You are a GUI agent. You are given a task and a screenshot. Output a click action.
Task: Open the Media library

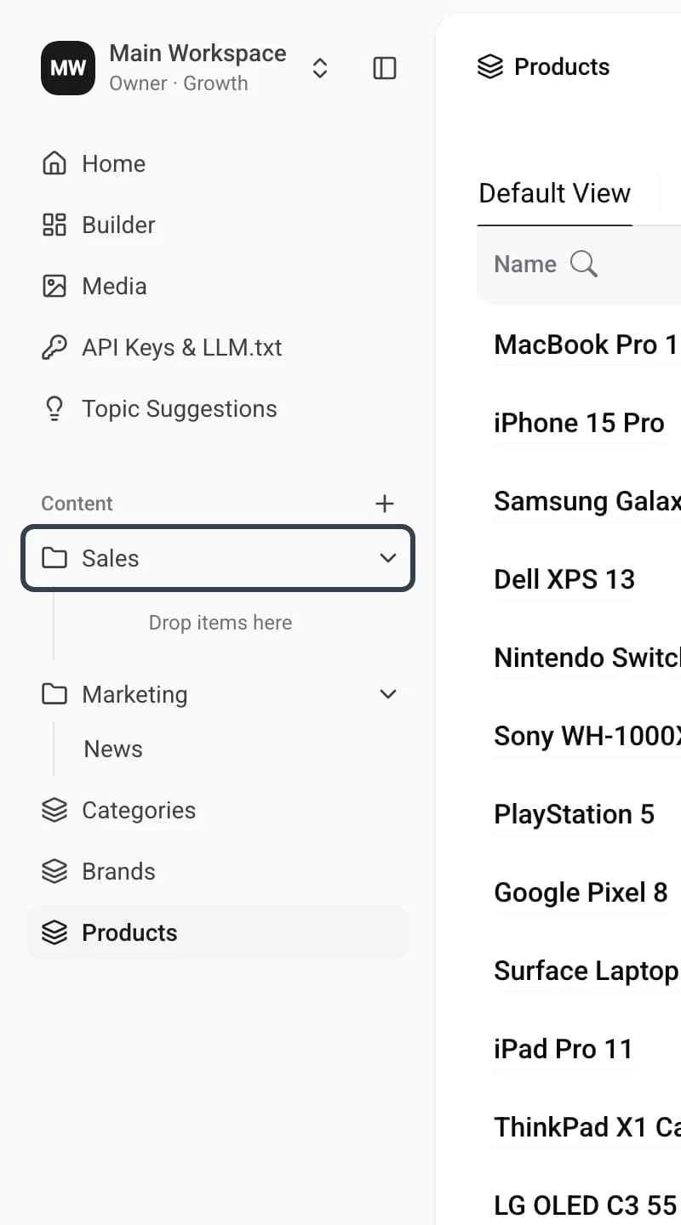point(218,286)
